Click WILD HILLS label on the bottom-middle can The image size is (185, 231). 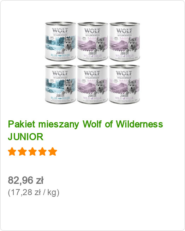pyautogui.click(x=92, y=98)
